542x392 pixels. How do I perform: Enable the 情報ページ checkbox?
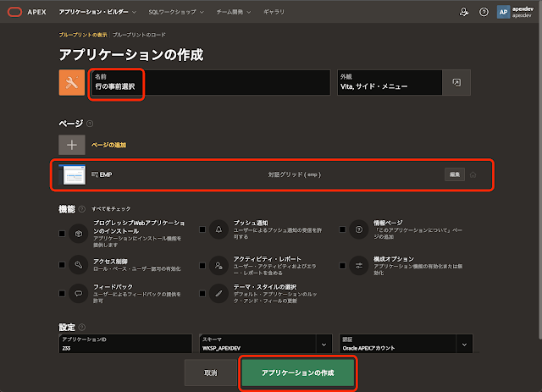pos(342,229)
